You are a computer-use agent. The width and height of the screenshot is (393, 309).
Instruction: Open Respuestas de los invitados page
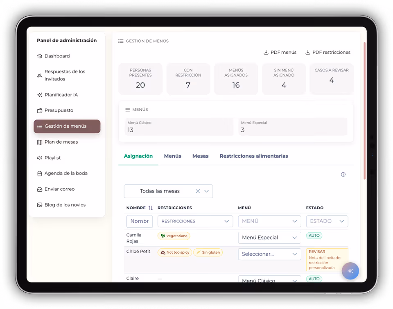[65, 75]
